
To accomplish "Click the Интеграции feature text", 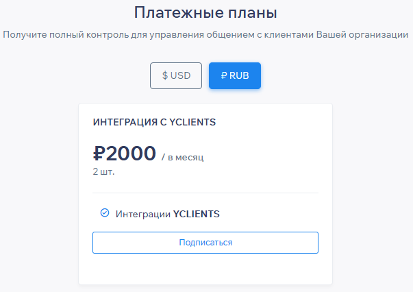I will pos(143,214).
